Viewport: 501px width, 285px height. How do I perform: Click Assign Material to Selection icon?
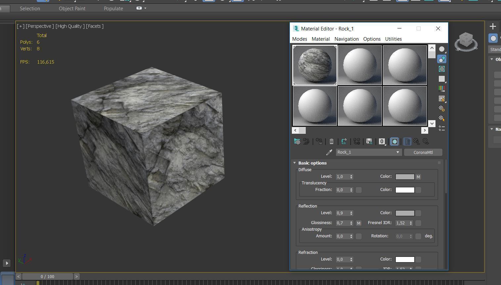(319, 142)
